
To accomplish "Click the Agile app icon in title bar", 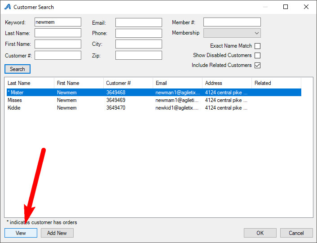I will 8,7.
